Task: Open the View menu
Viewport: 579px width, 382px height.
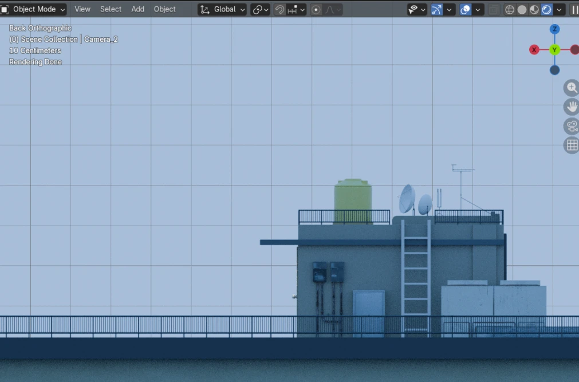Action: [82, 9]
